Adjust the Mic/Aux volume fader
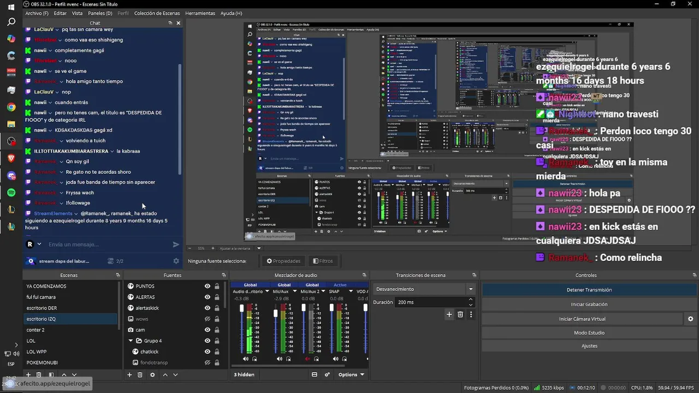 (276, 313)
